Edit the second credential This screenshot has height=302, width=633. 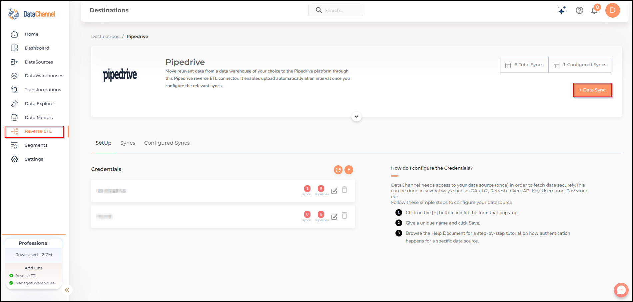334,217
